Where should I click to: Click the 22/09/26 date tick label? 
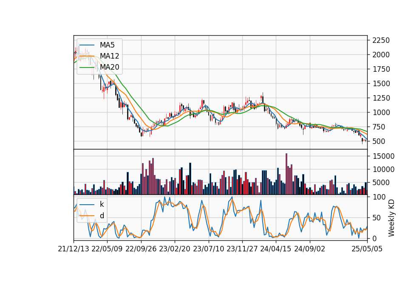[x=141, y=249]
